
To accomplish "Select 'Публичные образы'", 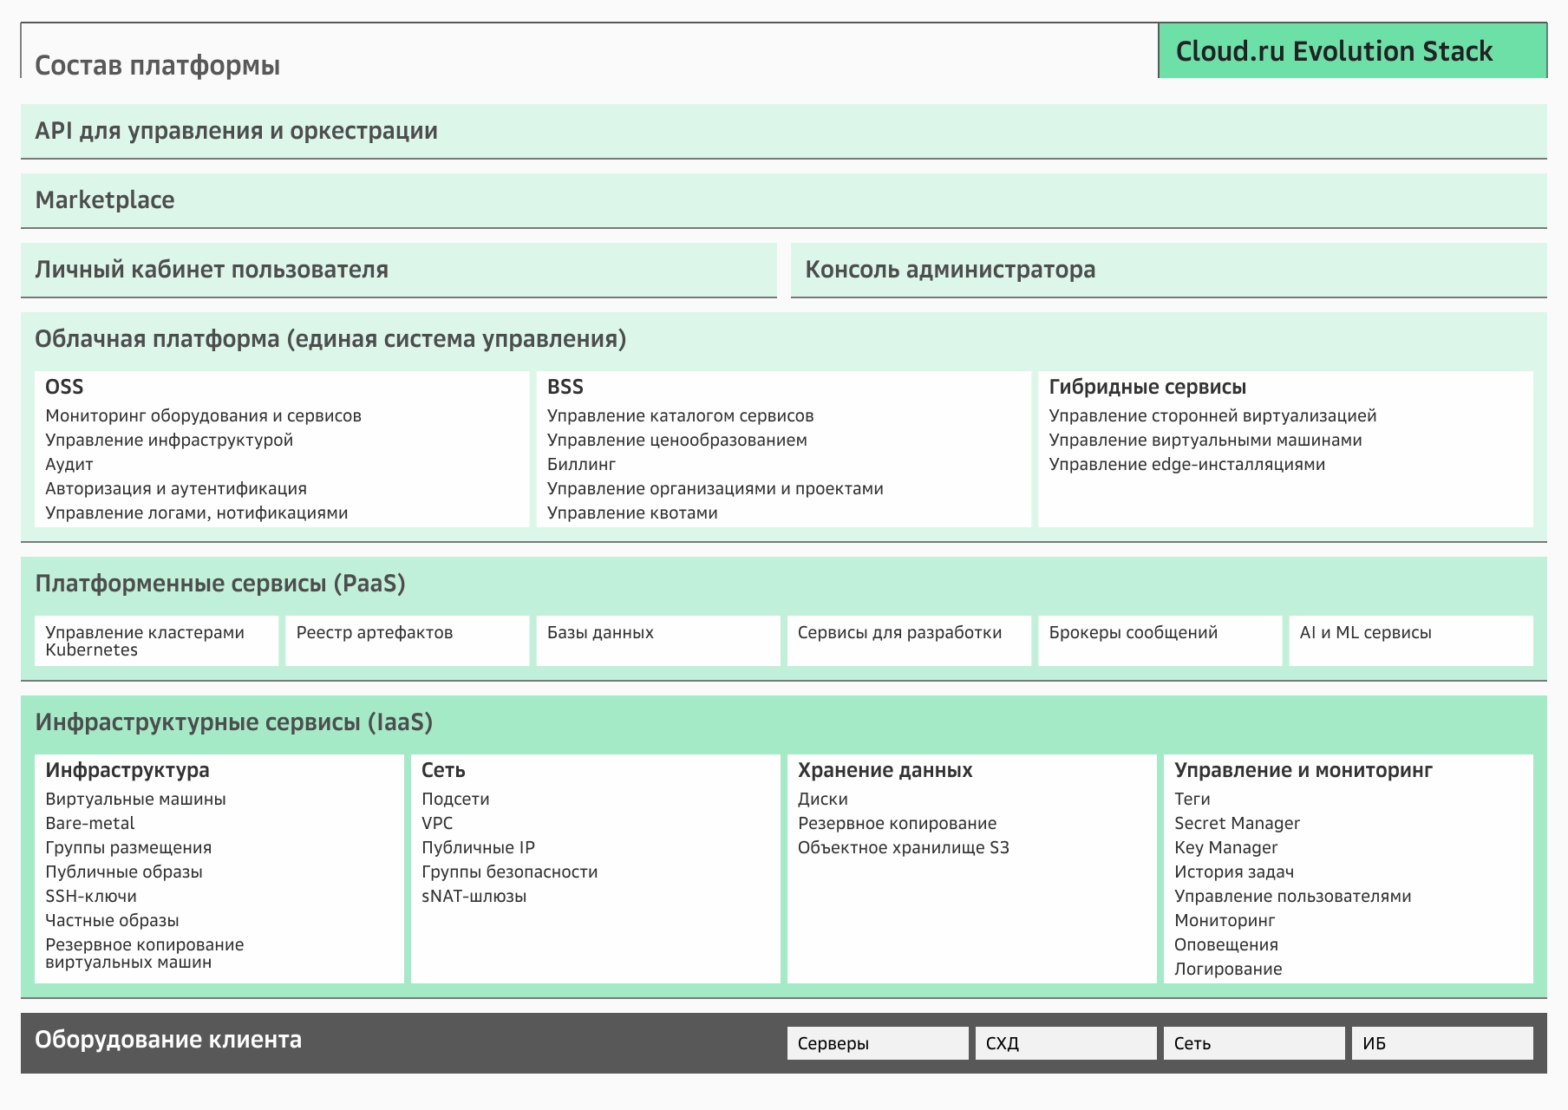I will [x=124, y=872].
